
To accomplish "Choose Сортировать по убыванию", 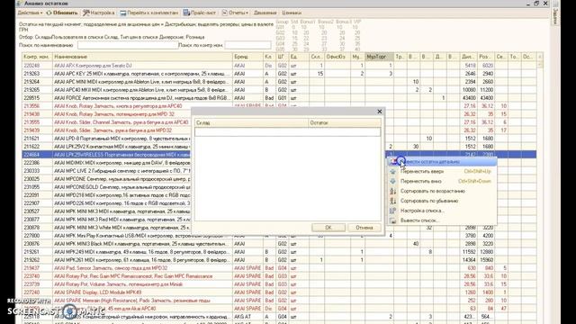I will [x=442, y=201].
